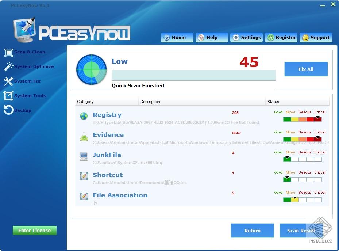Click the Evidence flask icon
Viewport: 339px width, 251px height.
(84, 136)
